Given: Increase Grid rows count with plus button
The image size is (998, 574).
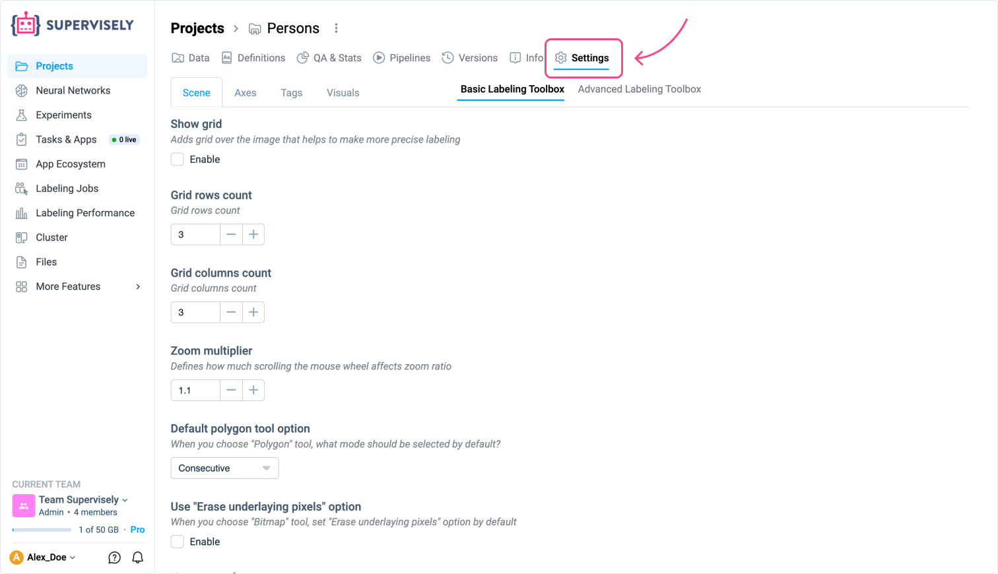Looking at the screenshot, I should click(x=253, y=234).
